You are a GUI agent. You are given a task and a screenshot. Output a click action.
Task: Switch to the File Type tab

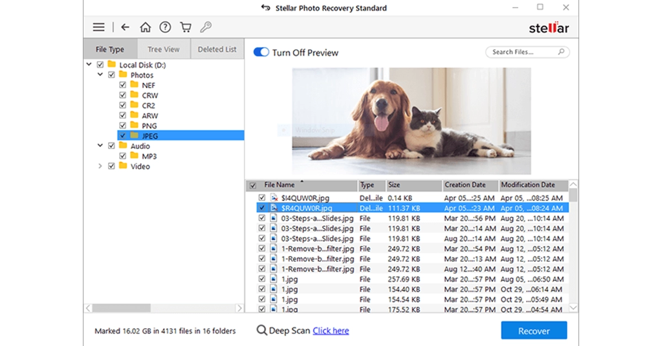click(x=110, y=49)
